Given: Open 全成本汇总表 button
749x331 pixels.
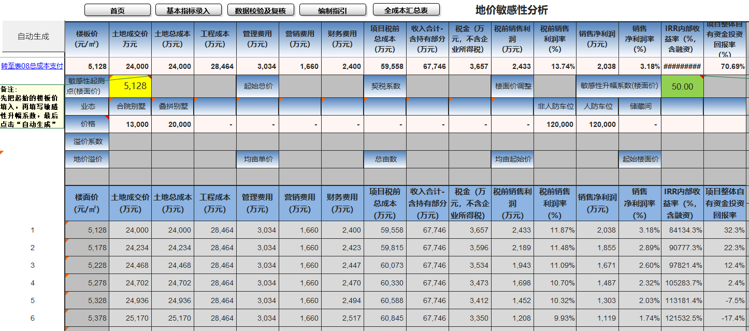Looking at the screenshot, I should [x=406, y=10].
